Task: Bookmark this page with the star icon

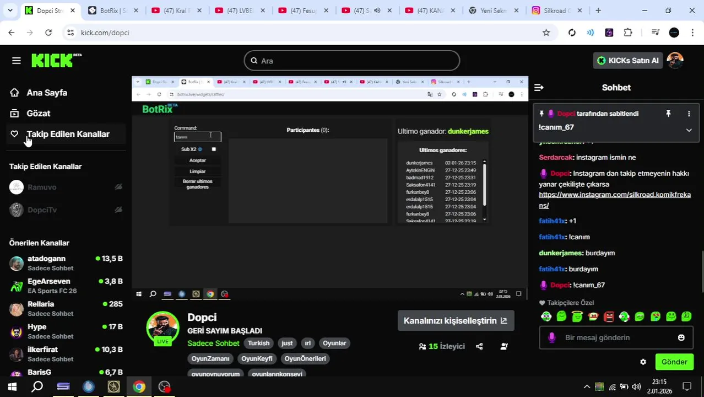Action: pyautogui.click(x=546, y=33)
